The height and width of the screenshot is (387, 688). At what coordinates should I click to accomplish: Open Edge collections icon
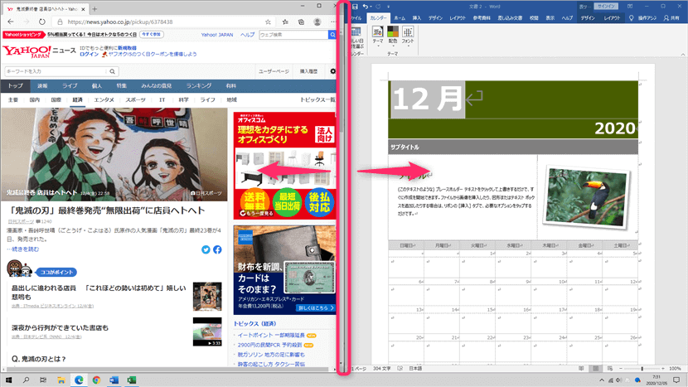pos(301,22)
